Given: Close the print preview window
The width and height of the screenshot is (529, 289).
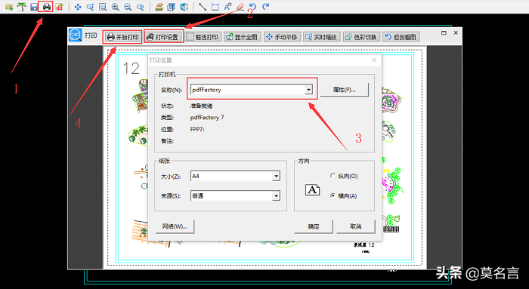Looking at the screenshot, I should click(x=456, y=32).
